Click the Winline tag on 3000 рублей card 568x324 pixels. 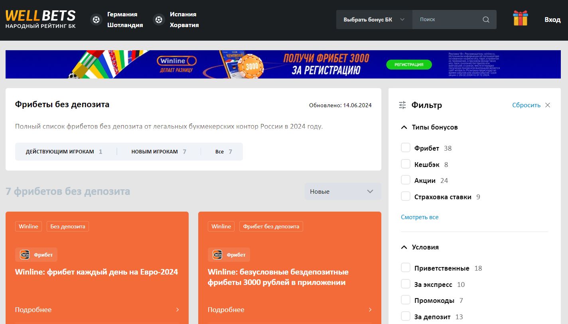point(221,226)
